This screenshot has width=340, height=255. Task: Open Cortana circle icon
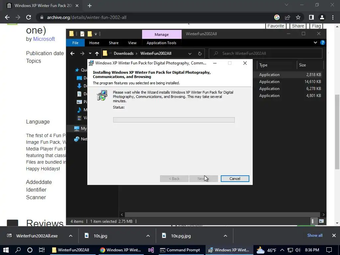pos(30,250)
